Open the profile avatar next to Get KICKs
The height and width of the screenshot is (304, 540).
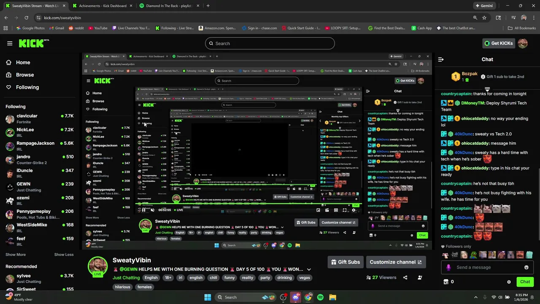tap(523, 43)
